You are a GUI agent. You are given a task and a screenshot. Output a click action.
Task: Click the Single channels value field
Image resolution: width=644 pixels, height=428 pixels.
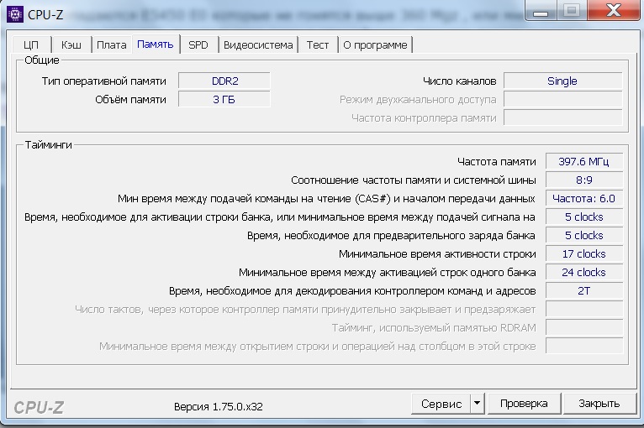(562, 81)
